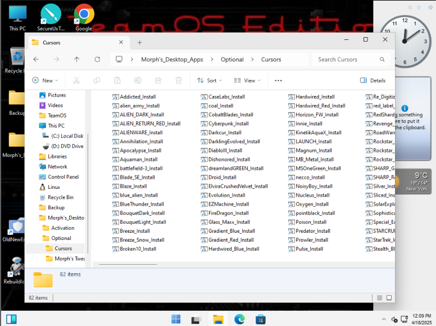Click the Cut scissors icon in toolbar

coord(76,80)
